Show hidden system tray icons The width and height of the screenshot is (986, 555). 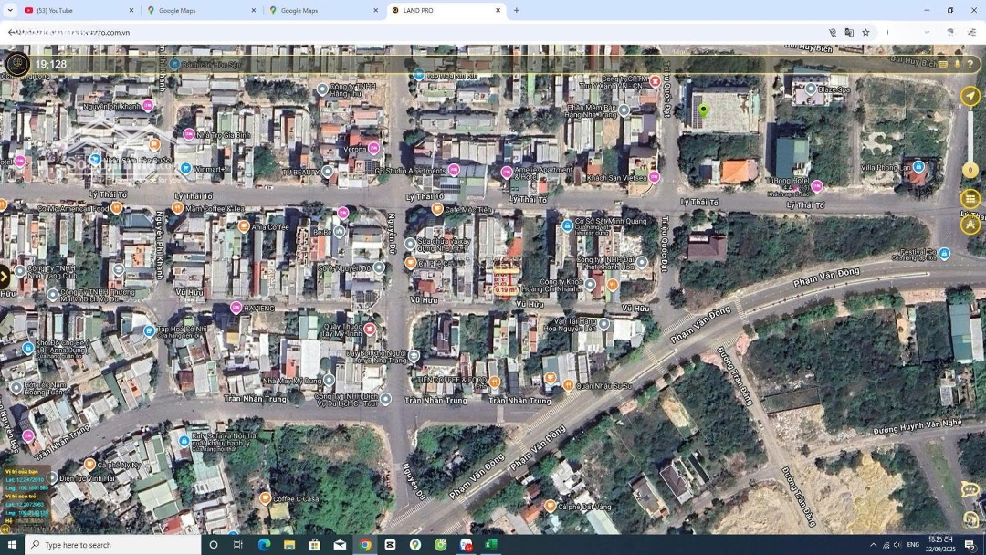pos(873,545)
